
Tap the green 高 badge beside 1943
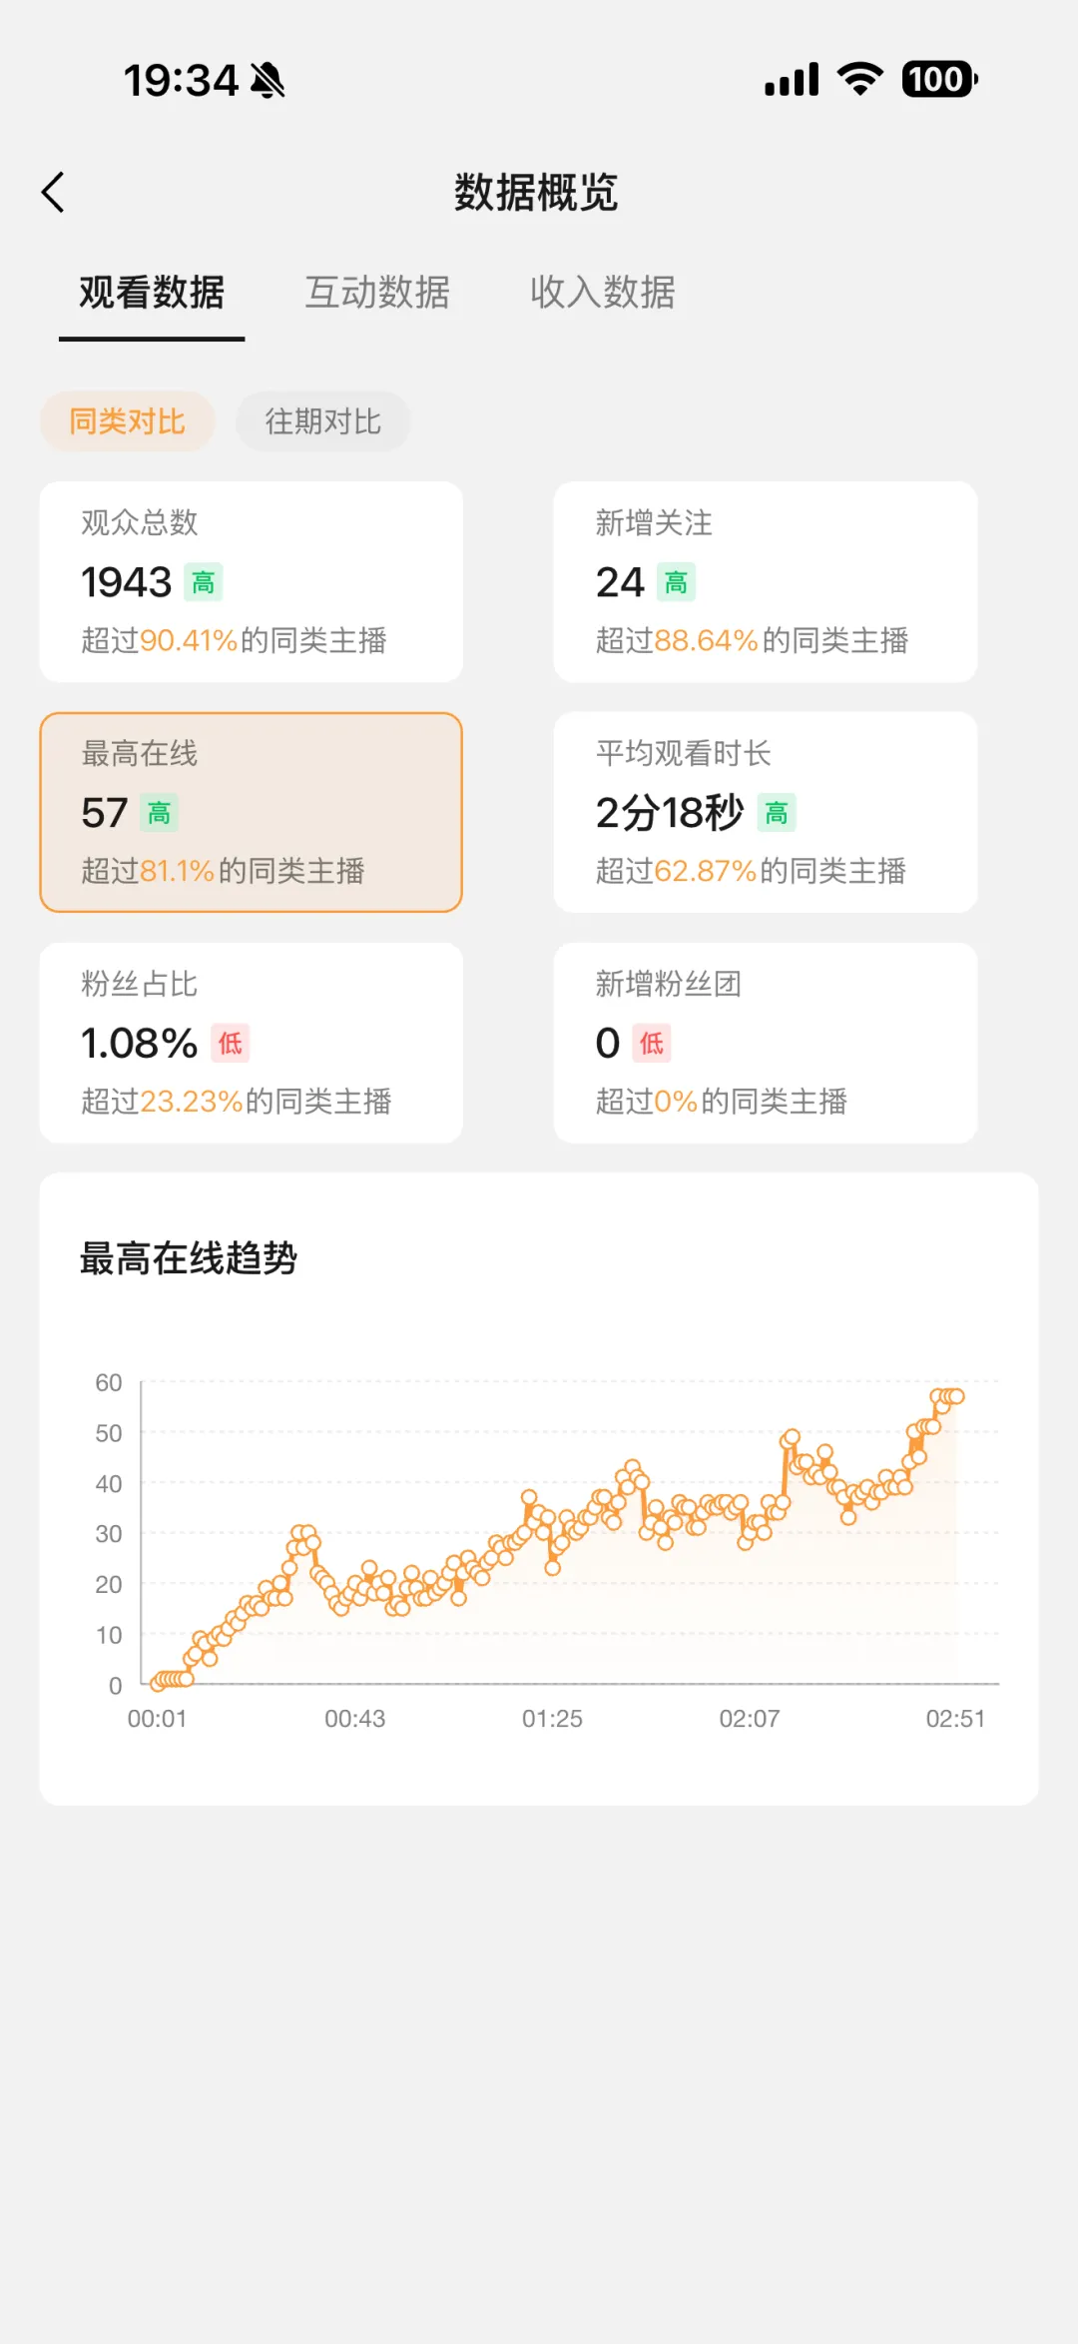tap(204, 582)
